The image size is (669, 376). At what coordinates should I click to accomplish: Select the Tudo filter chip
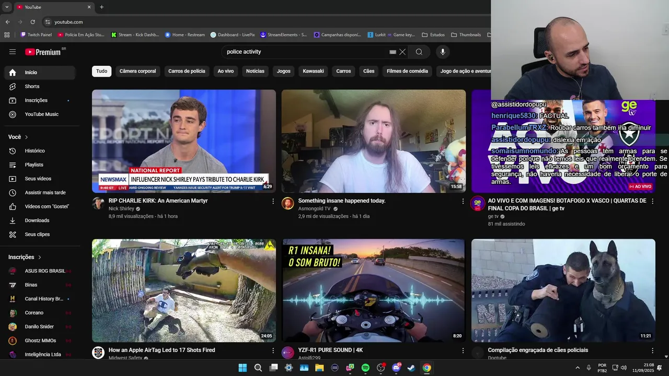[x=101, y=71]
